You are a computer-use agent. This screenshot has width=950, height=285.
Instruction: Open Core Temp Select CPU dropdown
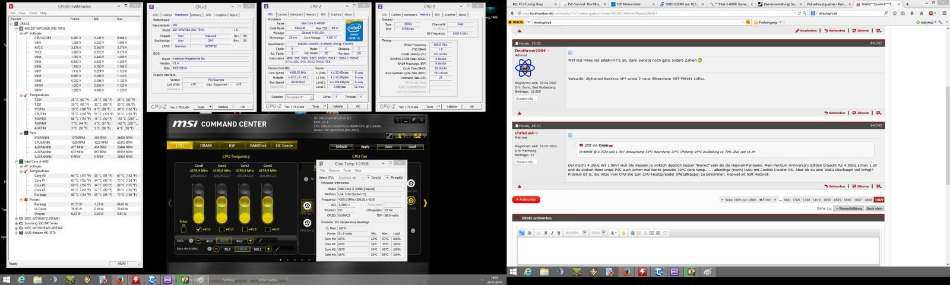coord(351,178)
